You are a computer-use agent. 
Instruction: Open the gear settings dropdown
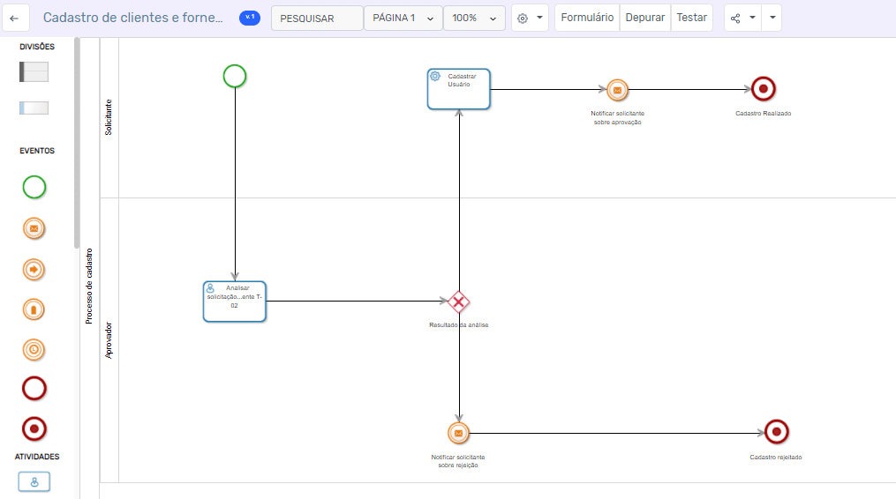point(530,18)
